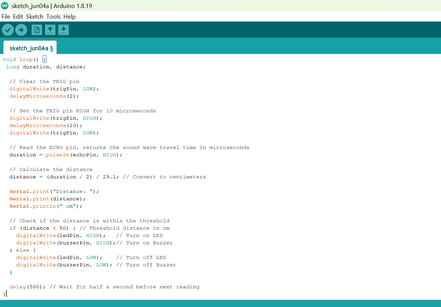Click the '// Check if the distance is within' comment

click(89, 221)
